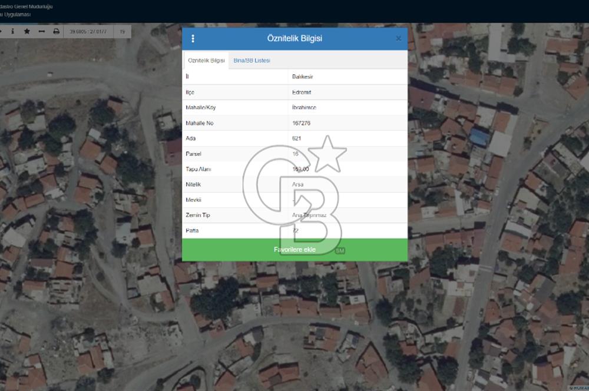Close the Öznitelik Bilgisi dialog
The width and height of the screenshot is (589, 391).
[399, 39]
